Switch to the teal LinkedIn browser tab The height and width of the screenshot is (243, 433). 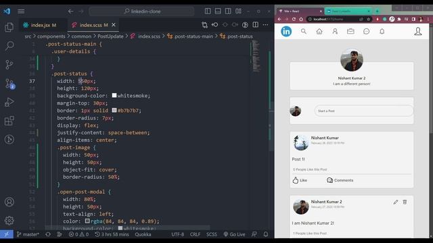pos(348,11)
